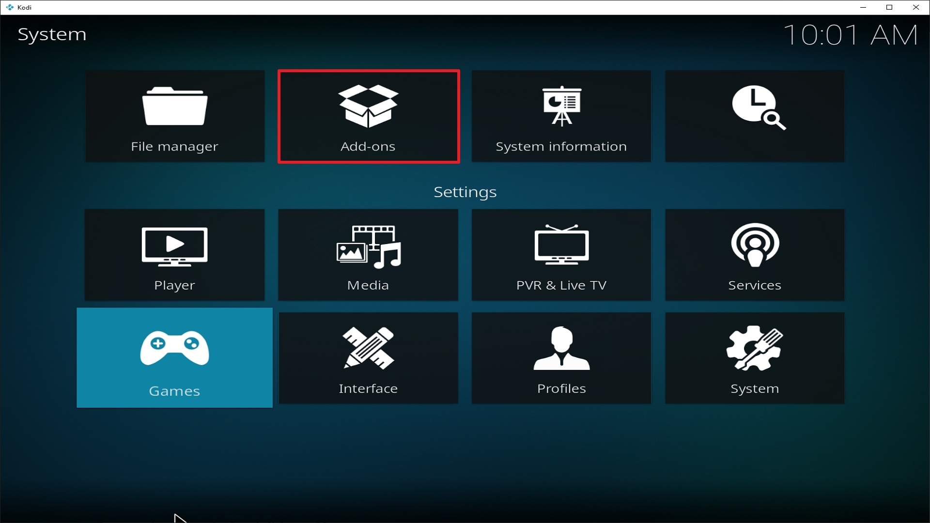This screenshot has width=930, height=523.
Task: Click the System tile label text
Action: (755, 389)
